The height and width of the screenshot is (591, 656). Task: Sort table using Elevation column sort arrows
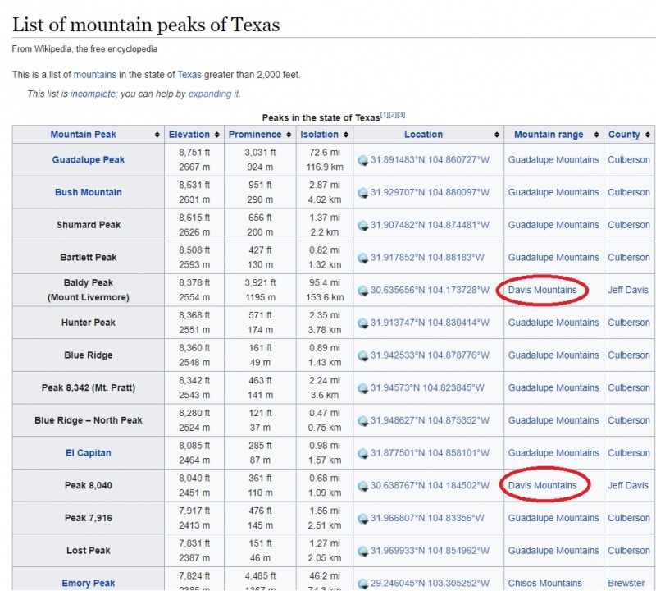[x=216, y=135]
